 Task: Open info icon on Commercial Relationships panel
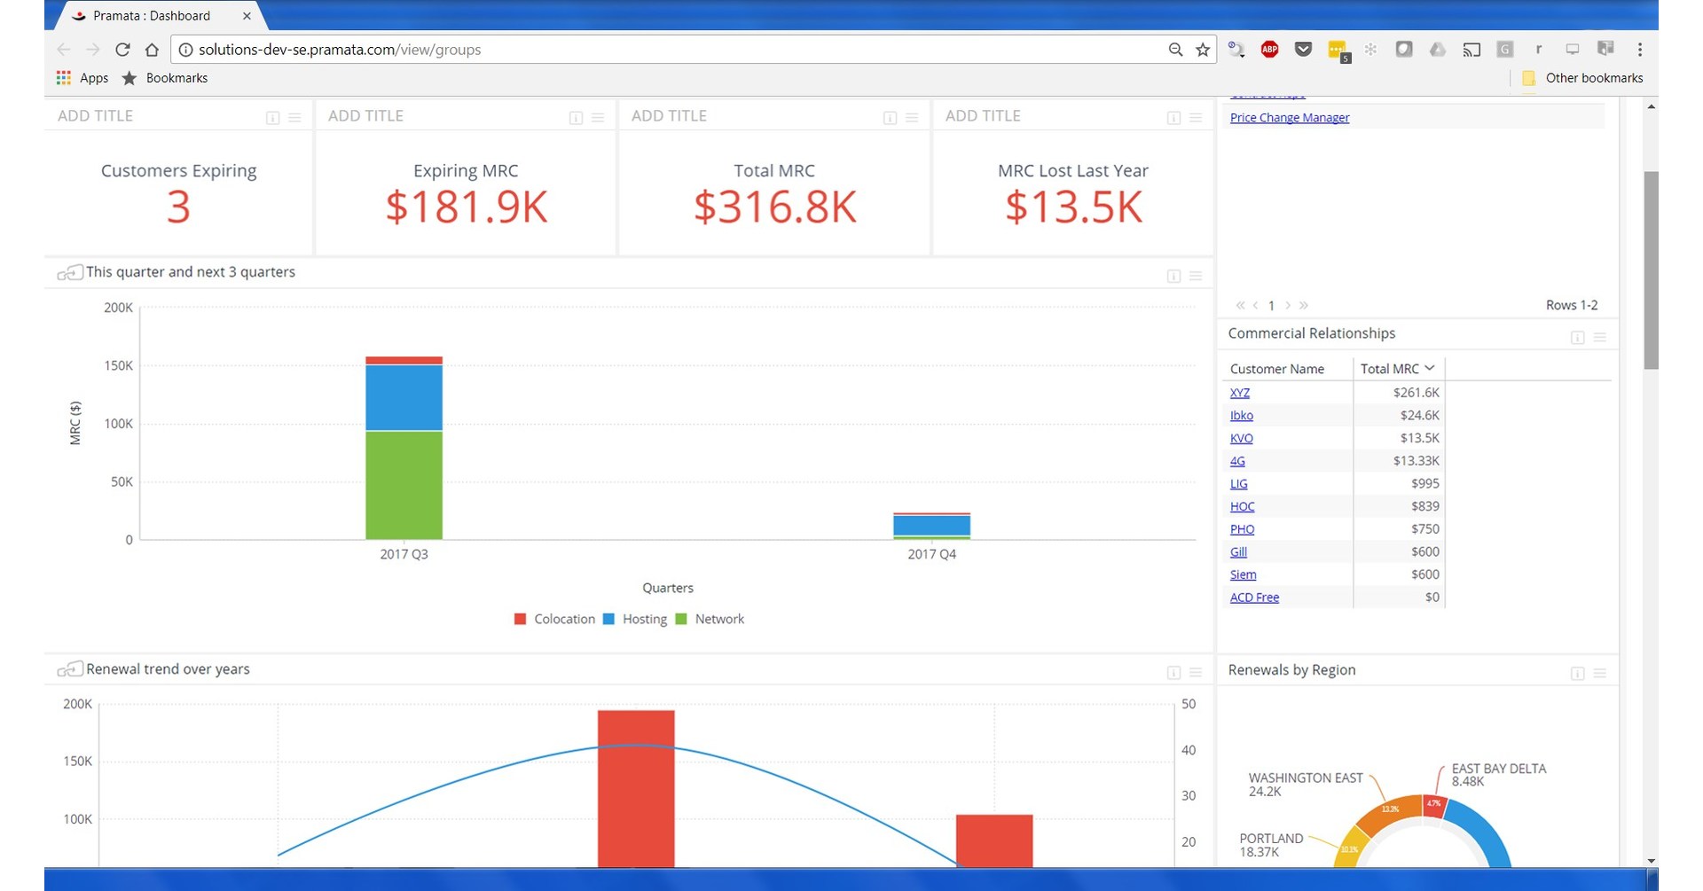pyautogui.click(x=1578, y=338)
